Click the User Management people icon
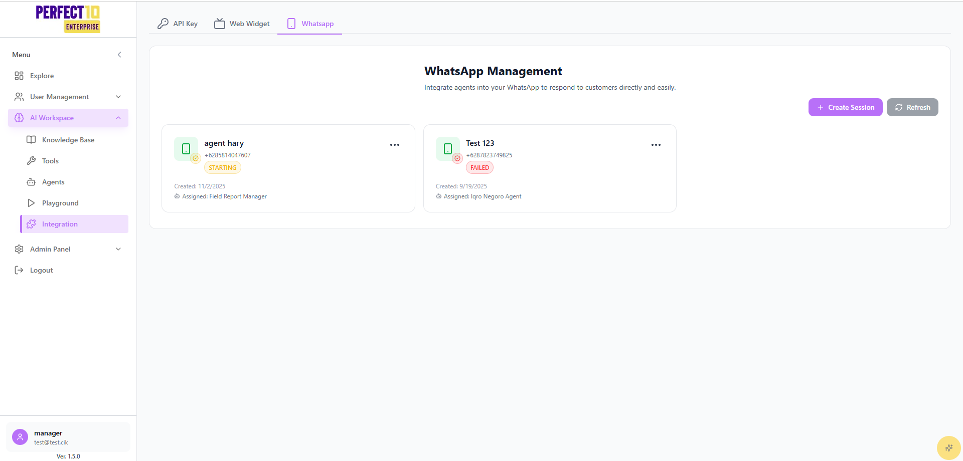963x461 pixels. [x=19, y=97]
